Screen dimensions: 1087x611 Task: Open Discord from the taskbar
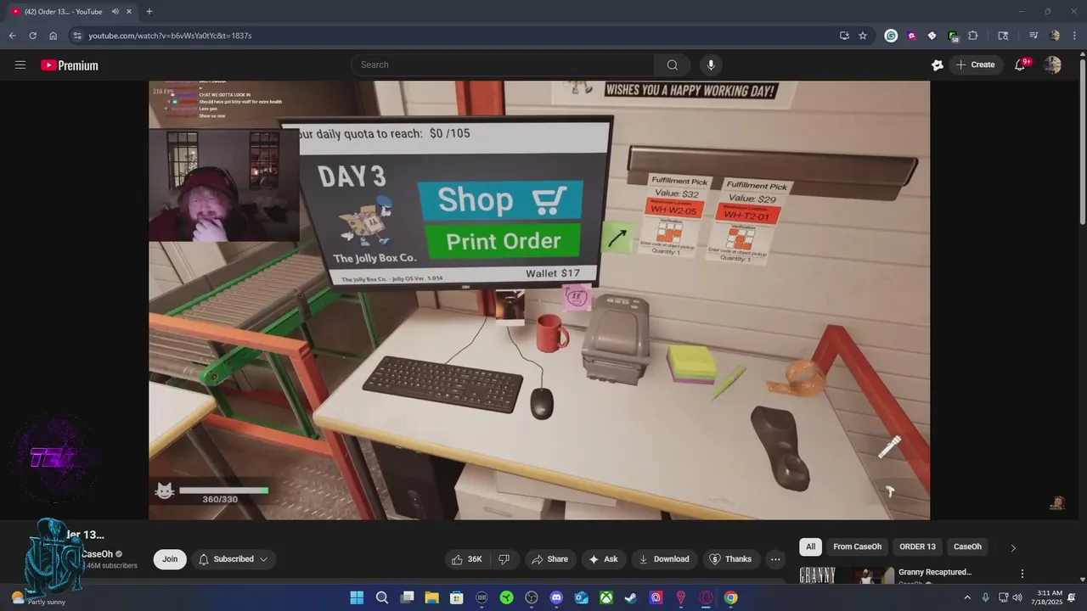pos(556,597)
